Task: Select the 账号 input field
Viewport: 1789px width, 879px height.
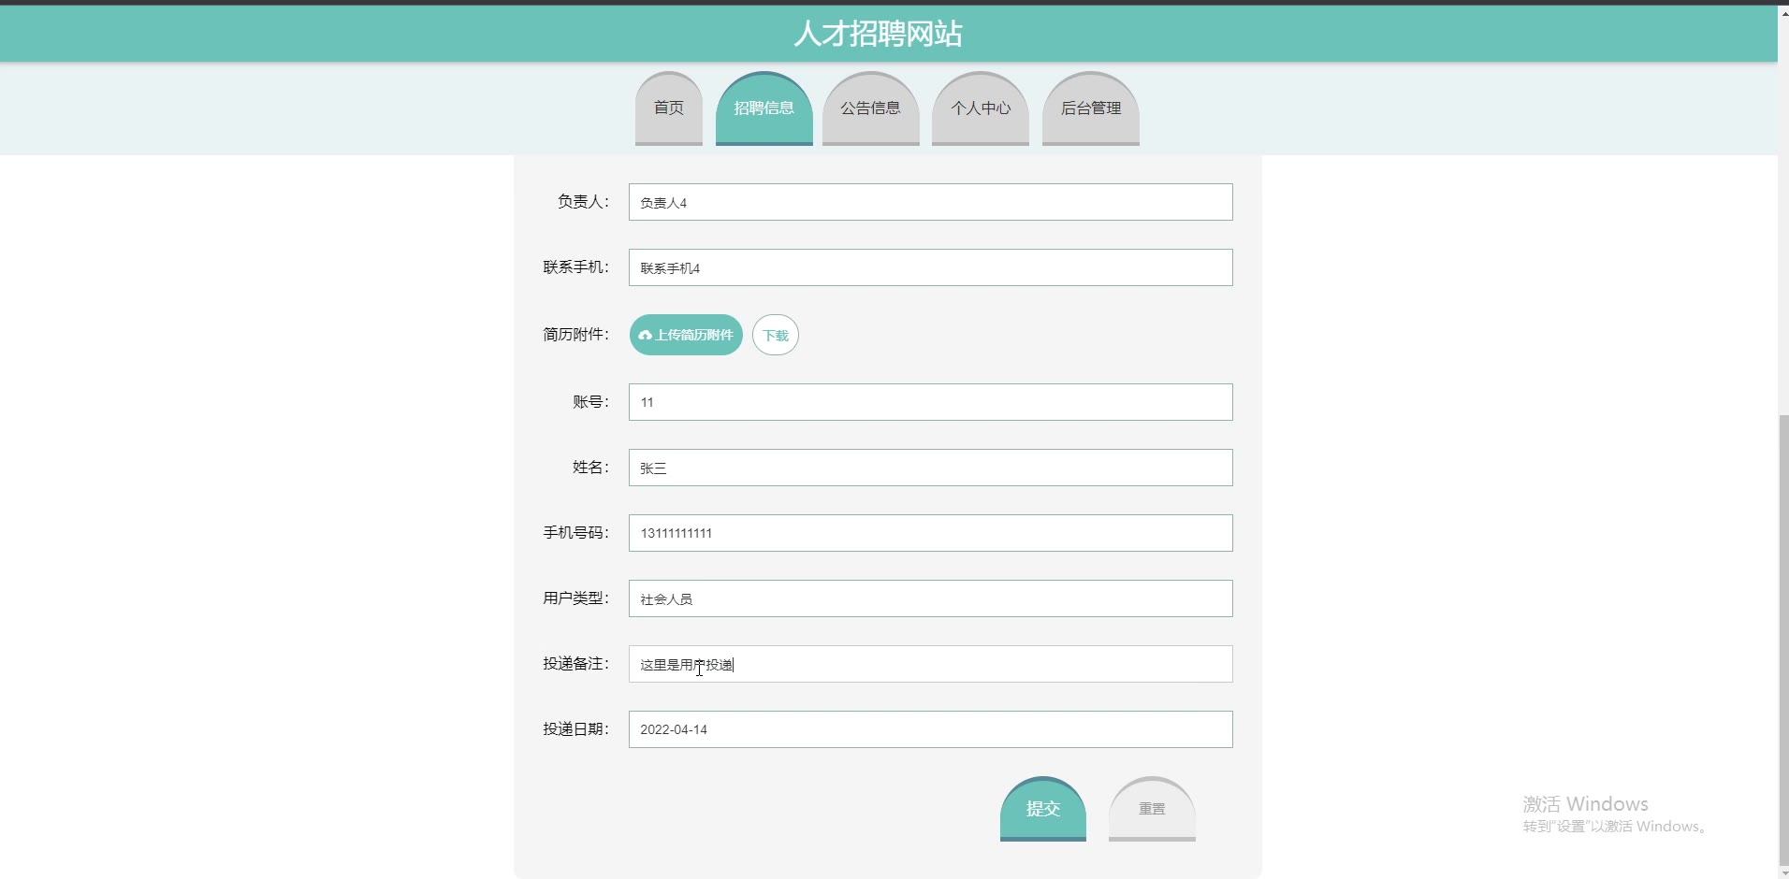Action: tap(931, 402)
